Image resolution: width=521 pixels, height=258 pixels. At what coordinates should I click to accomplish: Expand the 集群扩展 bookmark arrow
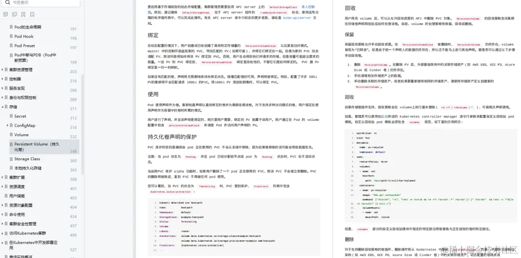[x=2, y=178]
